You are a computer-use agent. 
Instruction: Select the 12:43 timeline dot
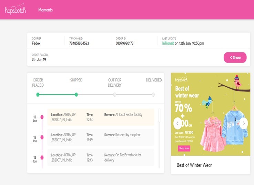coord(42,157)
